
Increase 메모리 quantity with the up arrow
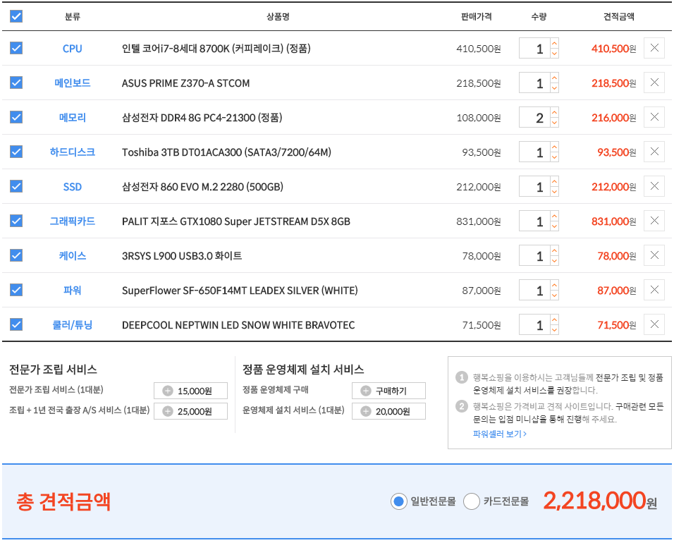click(555, 112)
